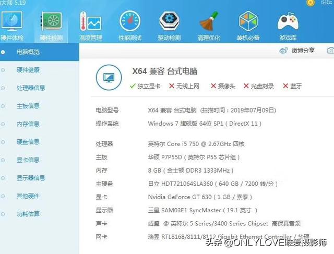Click the red X beside 摄像头
Screen dimensions: 334x254
(x=213, y=86)
